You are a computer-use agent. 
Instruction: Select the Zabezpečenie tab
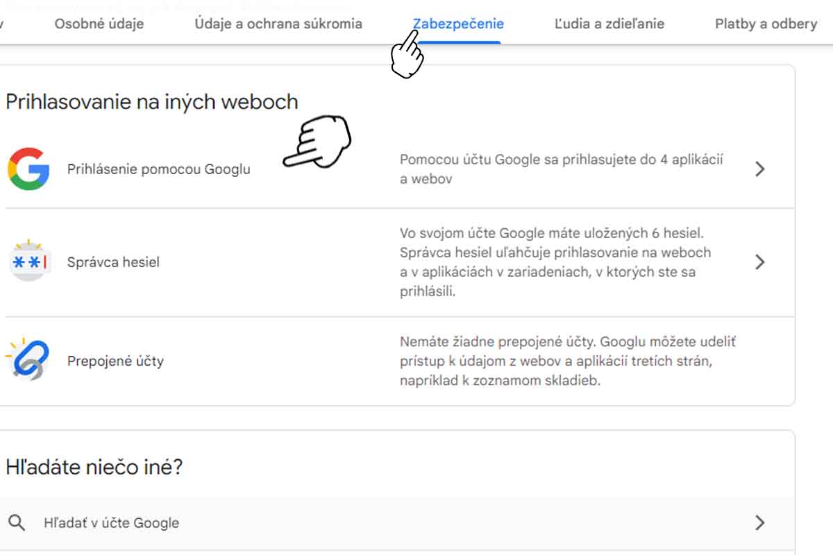458,24
